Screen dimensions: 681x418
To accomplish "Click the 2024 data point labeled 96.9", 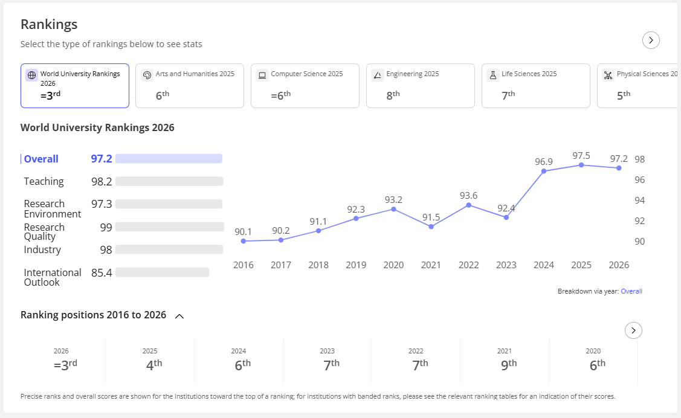I will coord(544,171).
